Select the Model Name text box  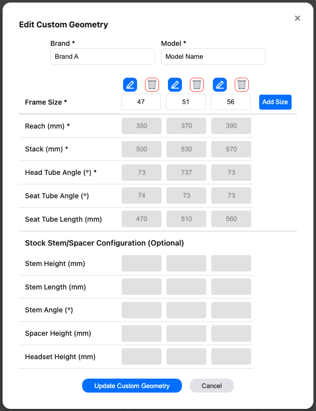click(213, 56)
